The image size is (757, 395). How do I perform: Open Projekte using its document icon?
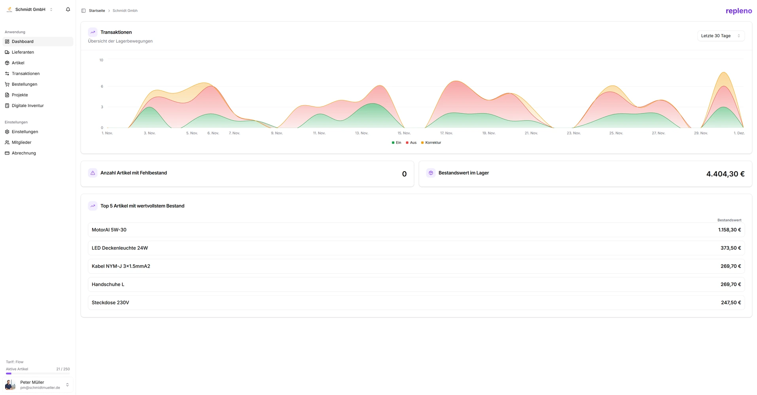point(7,94)
